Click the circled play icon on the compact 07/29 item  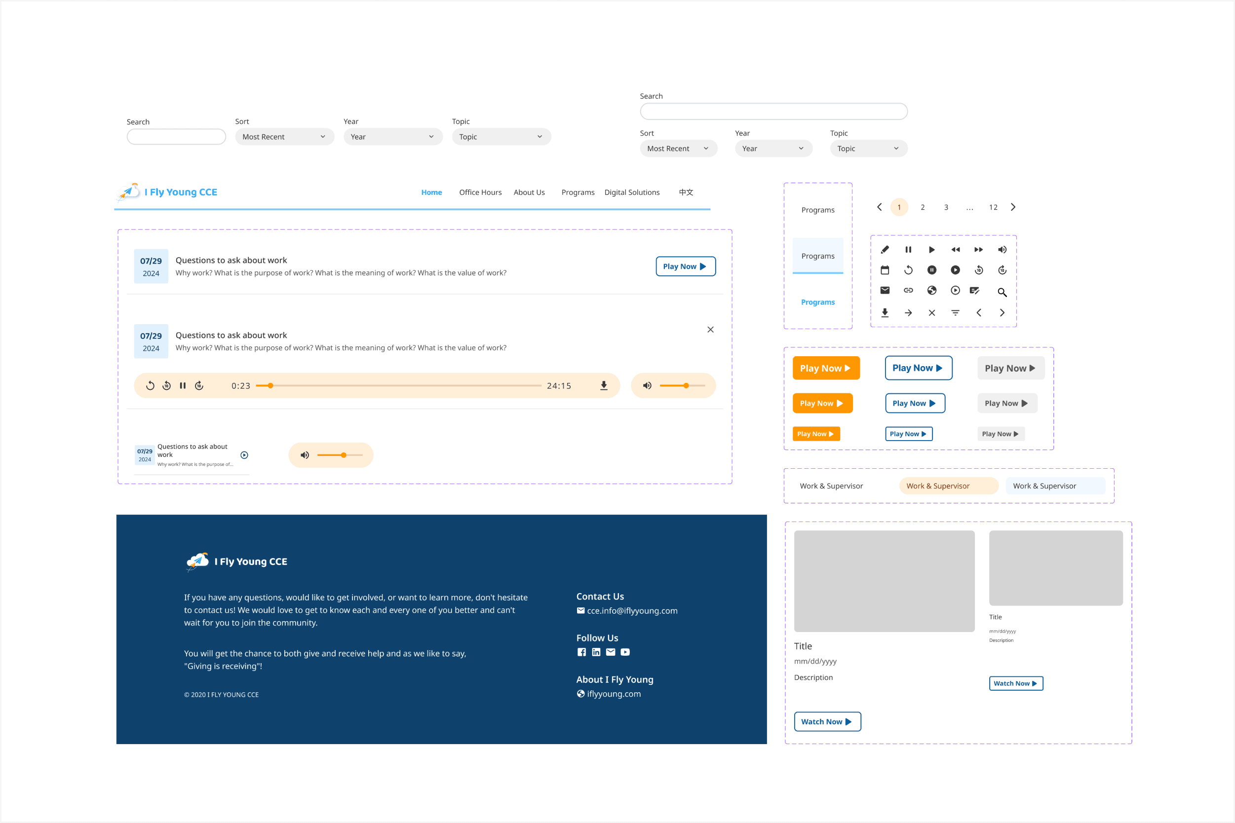[x=244, y=455]
